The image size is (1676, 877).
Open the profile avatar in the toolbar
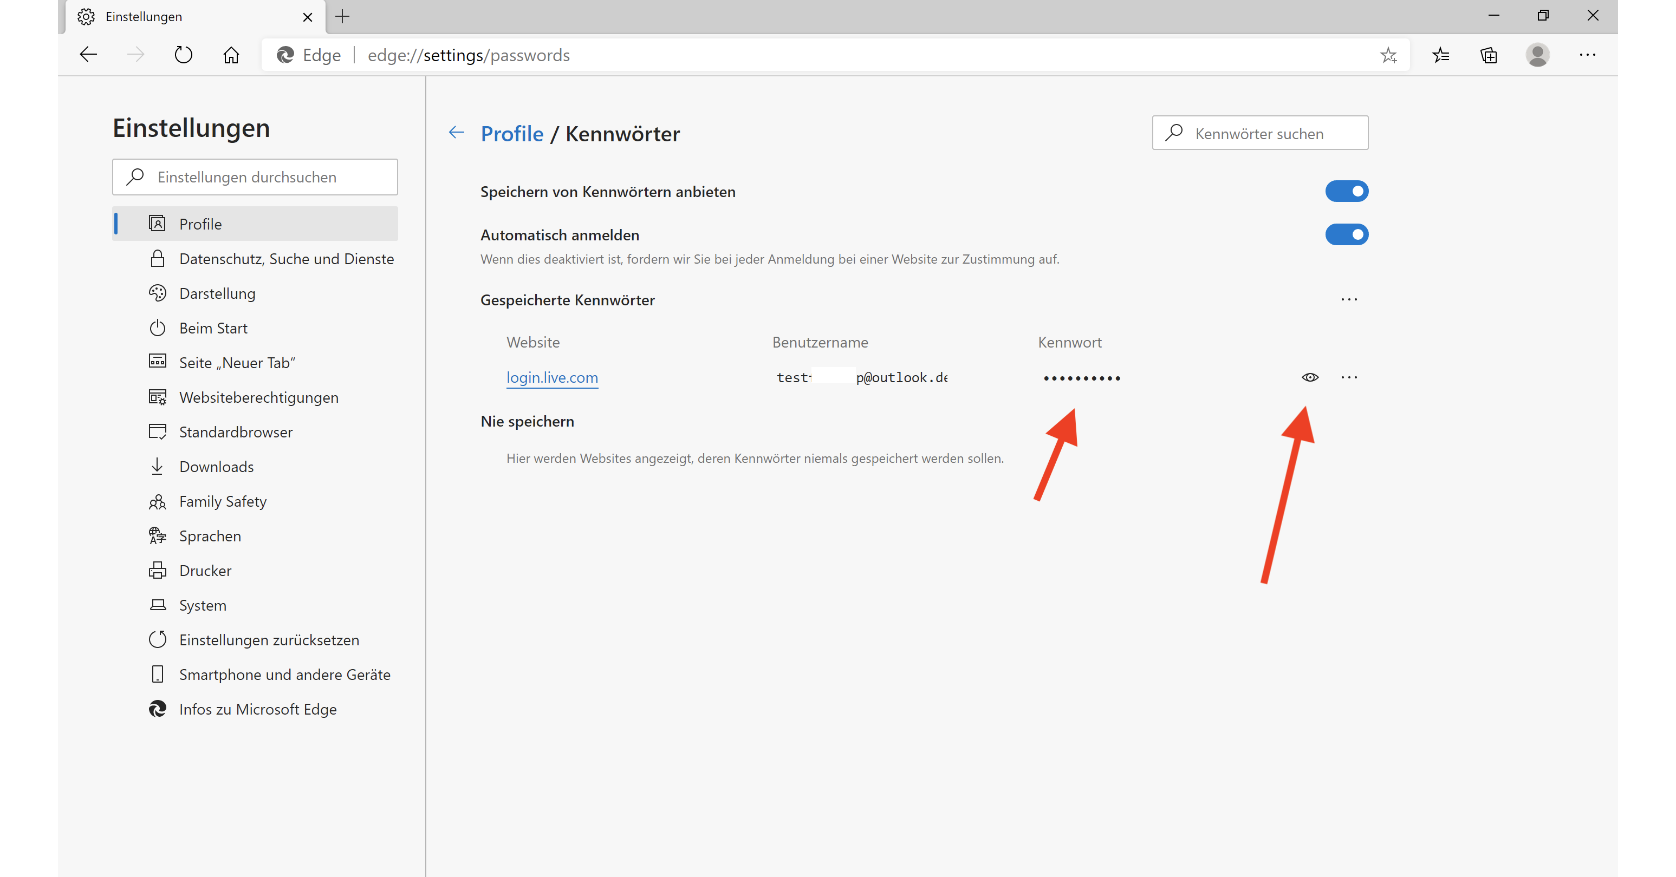[x=1538, y=55]
